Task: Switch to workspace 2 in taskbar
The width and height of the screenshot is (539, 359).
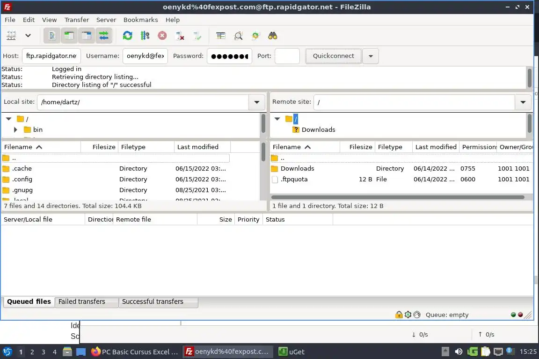Action: point(32,352)
